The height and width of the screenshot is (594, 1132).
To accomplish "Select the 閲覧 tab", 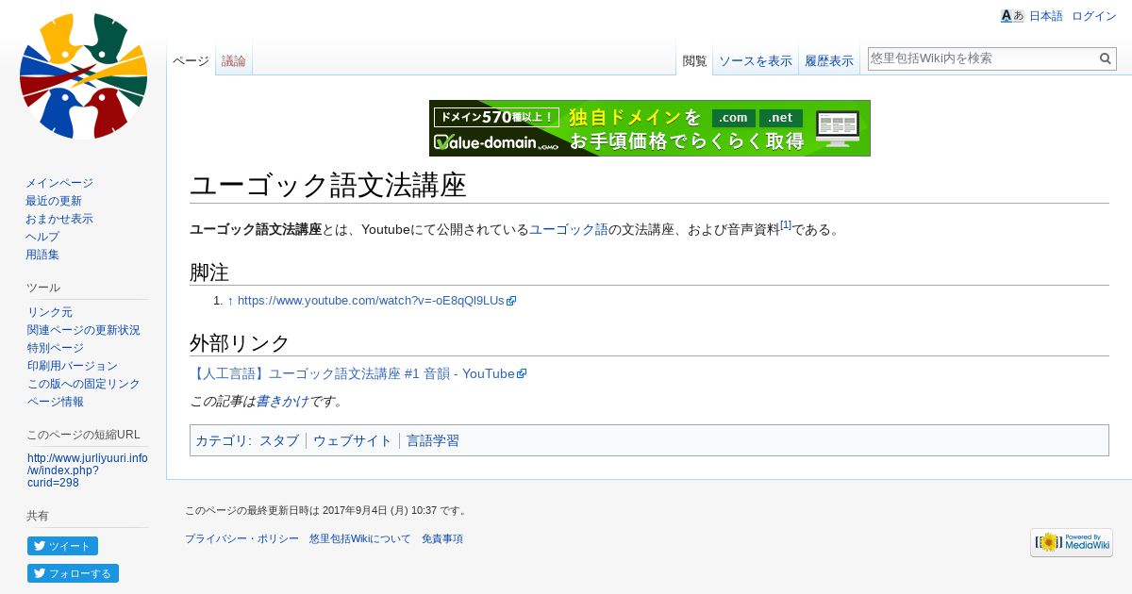I will click(x=694, y=61).
